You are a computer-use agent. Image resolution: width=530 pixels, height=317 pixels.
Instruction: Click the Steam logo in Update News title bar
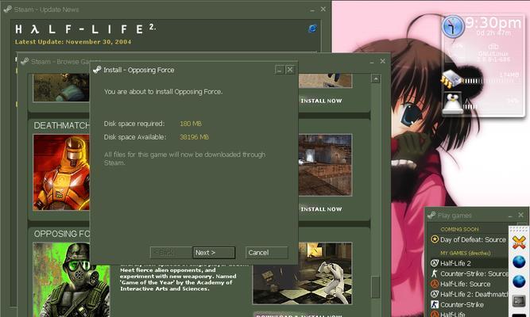[7, 10]
